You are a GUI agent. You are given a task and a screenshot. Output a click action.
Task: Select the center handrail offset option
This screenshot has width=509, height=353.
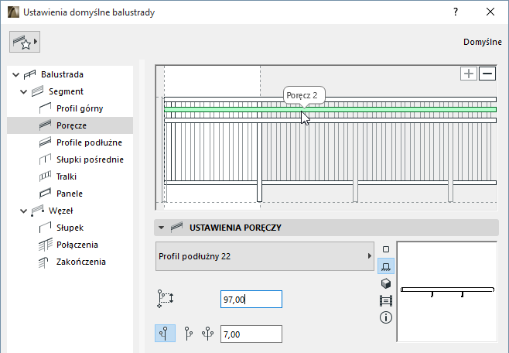(166, 334)
